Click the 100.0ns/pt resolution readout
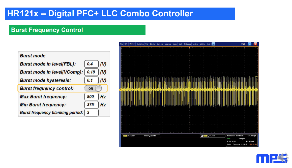Viewport: 292px width, 168px height. click(252, 136)
